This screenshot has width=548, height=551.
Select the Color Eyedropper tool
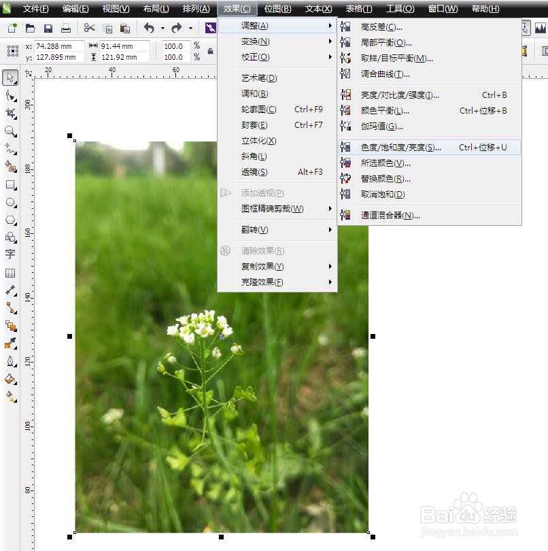(x=10, y=344)
